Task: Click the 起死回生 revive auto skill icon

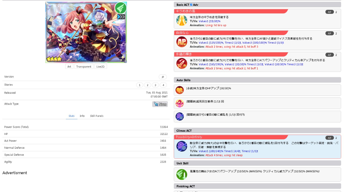Action: (180, 103)
